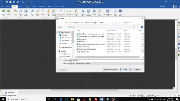Switch to the Format ribbon tab
180x101 pixels.
point(34,7)
